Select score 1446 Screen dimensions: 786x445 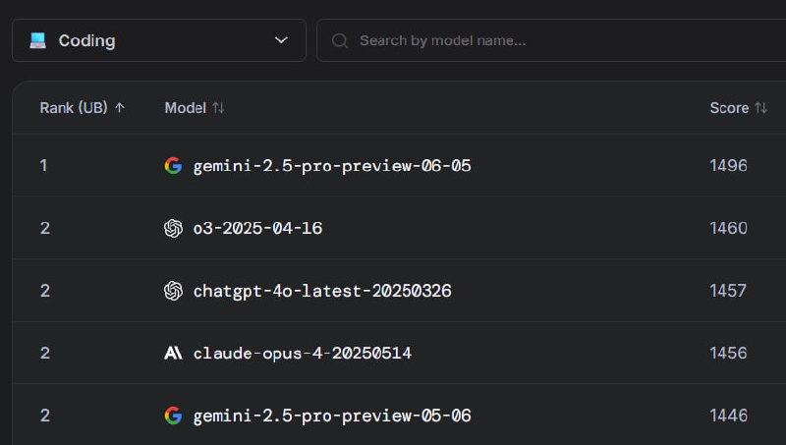click(728, 416)
